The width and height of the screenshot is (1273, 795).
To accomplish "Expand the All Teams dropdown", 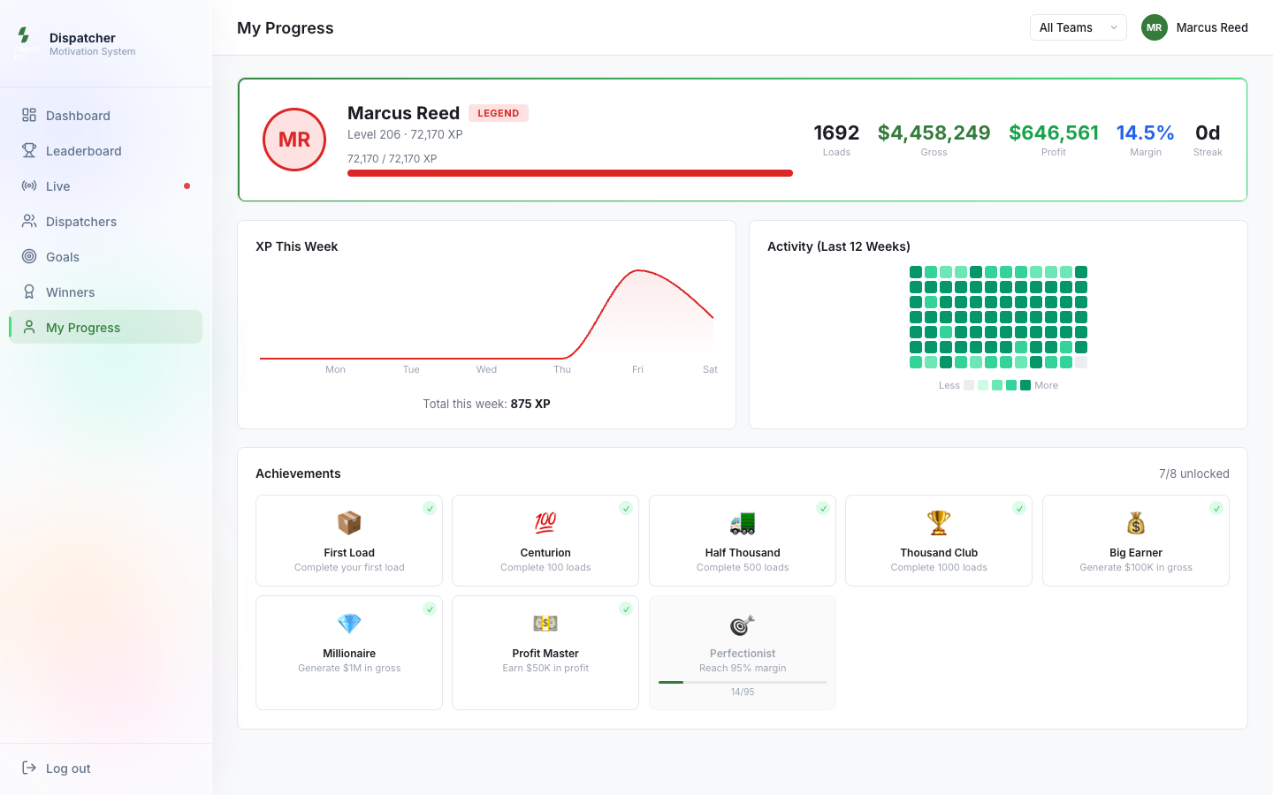I will [x=1079, y=27].
